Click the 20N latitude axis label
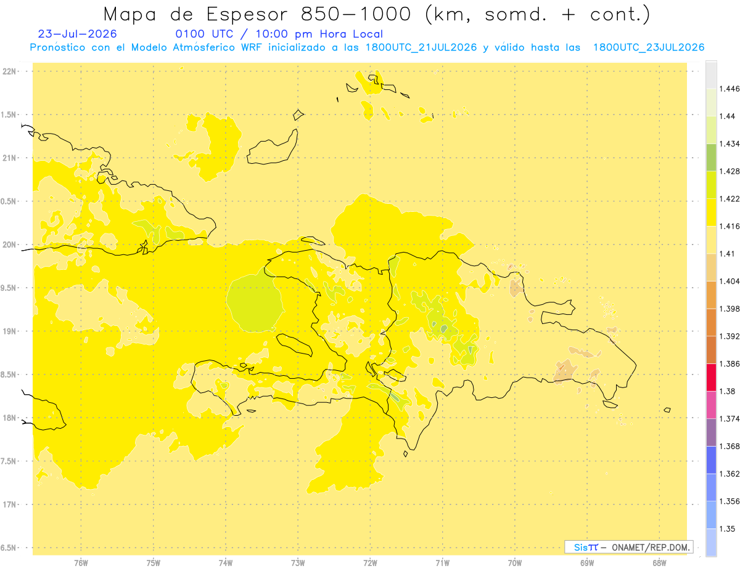The width and height of the screenshot is (740, 571). pyautogui.click(x=10, y=245)
